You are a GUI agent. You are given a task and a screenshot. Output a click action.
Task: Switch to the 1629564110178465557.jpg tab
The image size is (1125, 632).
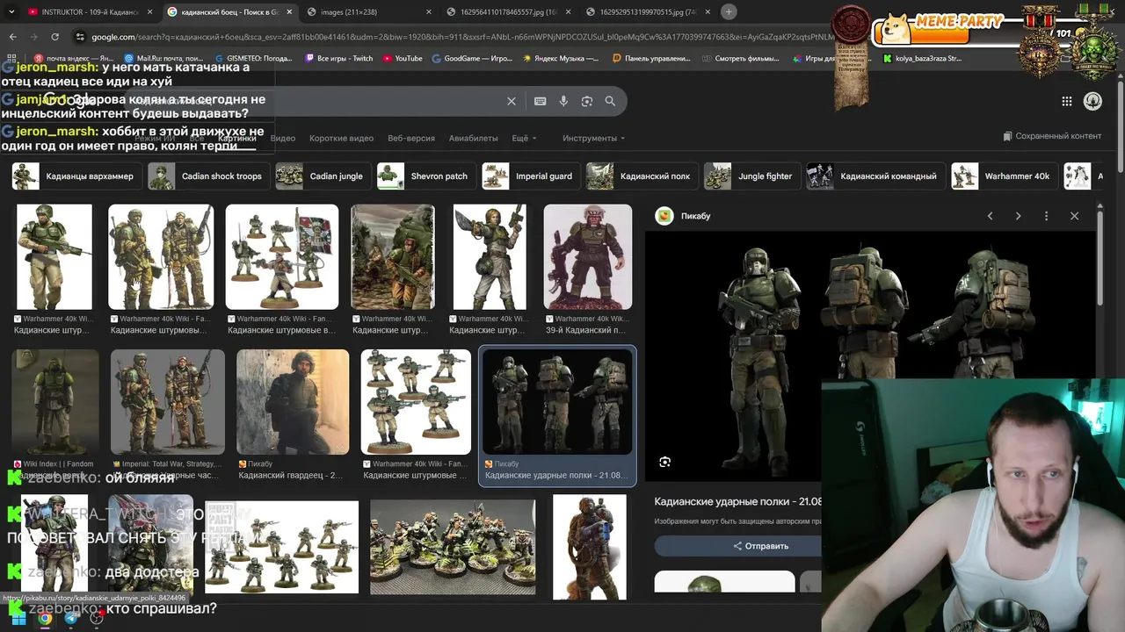point(510,12)
